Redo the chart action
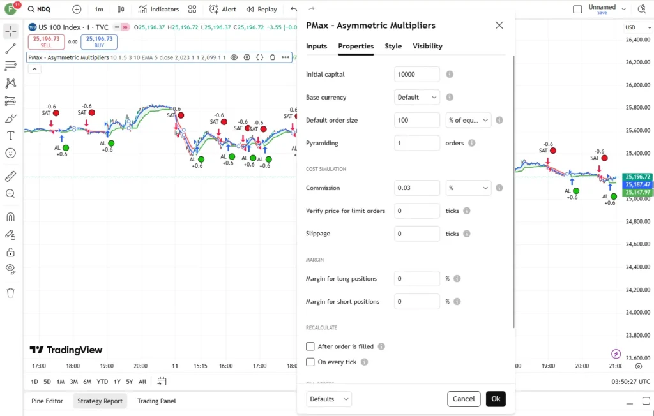This screenshot has height=416, width=654. [312, 9]
